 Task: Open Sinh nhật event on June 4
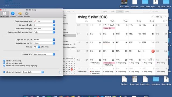[x=95, y=72]
